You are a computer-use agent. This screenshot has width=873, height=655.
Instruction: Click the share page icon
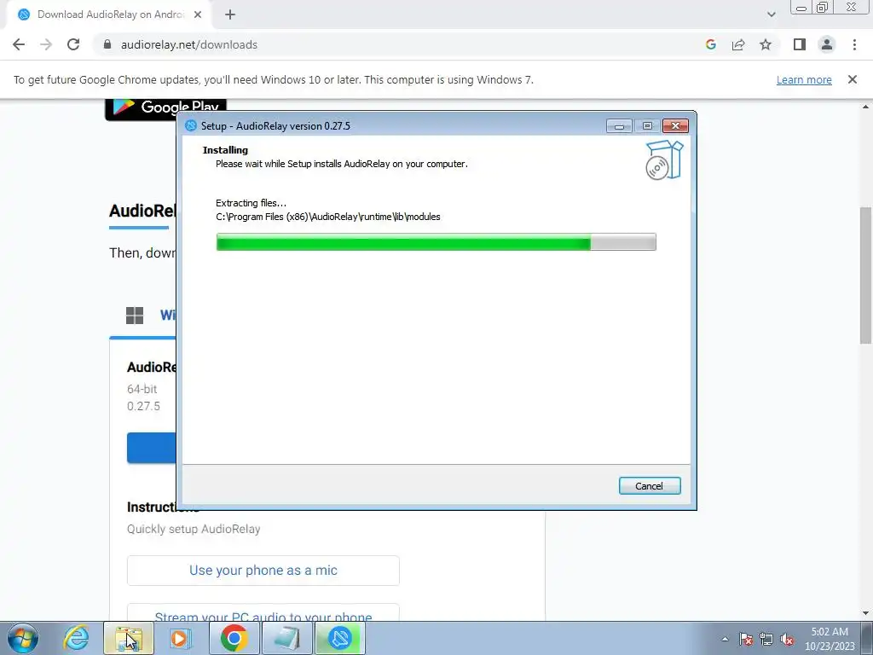[x=738, y=44]
